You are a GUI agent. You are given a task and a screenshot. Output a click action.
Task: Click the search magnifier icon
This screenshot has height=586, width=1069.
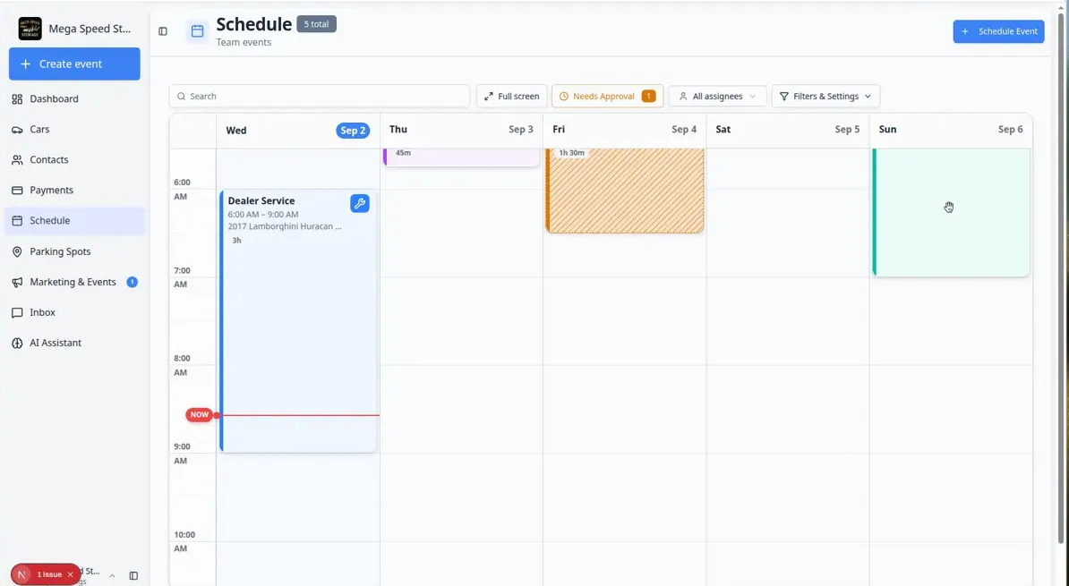pos(182,96)
